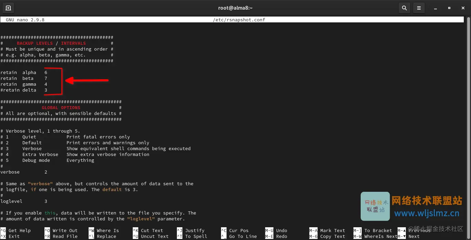The width and height of the screenshot is (471, 240).
Task: Click M-A Mark Text shortcut
Action: click(x=327, y=231)
